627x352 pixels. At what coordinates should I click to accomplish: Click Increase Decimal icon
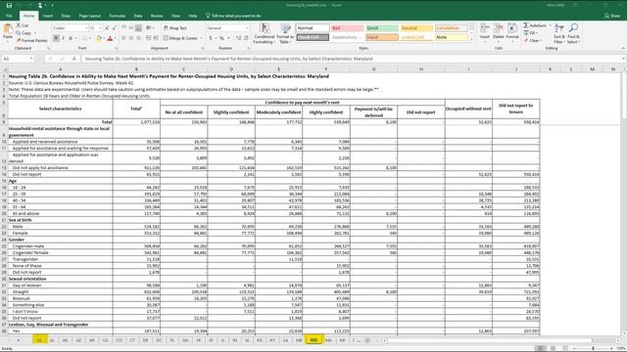[x=238, y=38]
